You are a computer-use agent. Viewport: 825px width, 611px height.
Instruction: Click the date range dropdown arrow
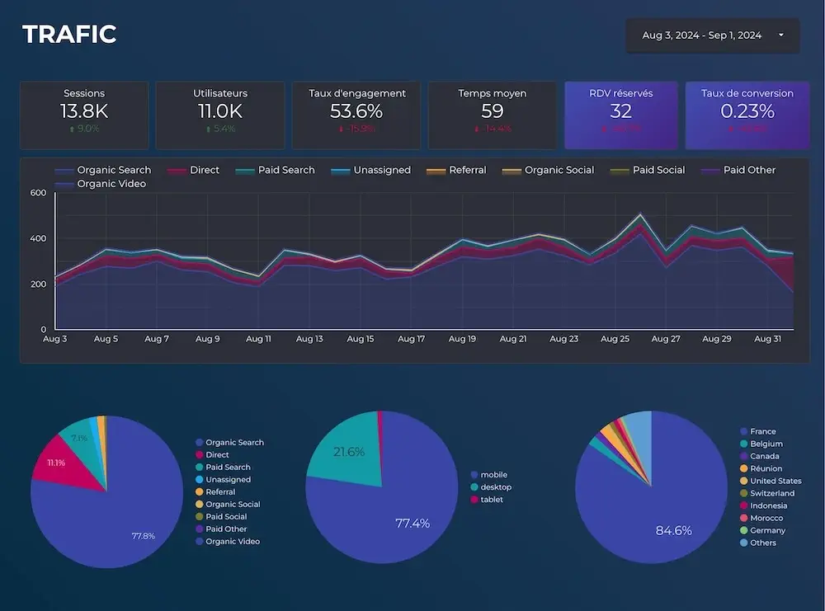[x=781, y=35]
